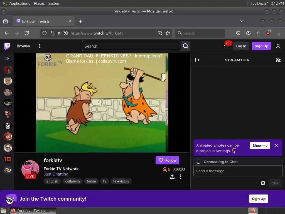Click the collabvm tag
Screen dimensions: 285x214
pos(72,181)
